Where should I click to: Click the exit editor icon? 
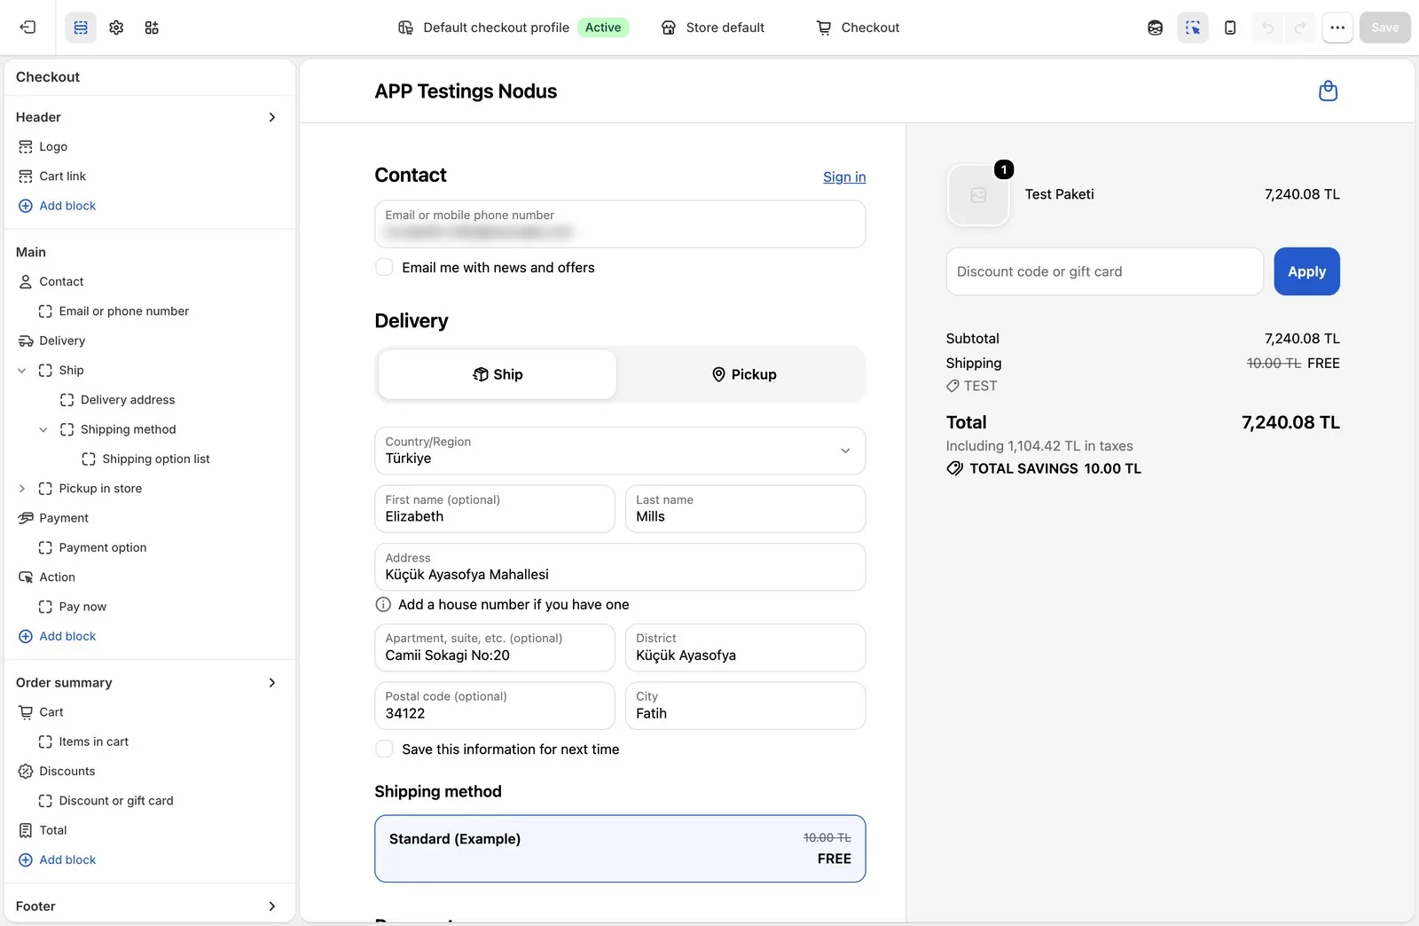(x=27, y=27)
